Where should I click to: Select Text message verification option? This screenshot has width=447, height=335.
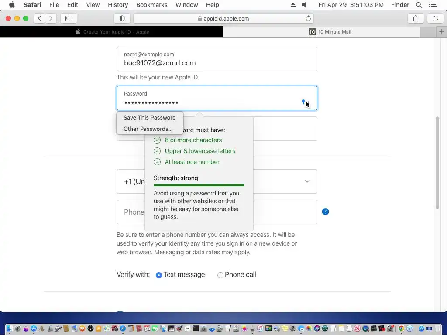(159, 275)
